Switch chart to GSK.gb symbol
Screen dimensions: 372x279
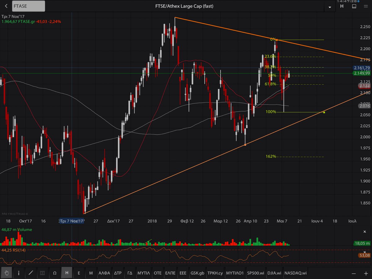point(197,273)
